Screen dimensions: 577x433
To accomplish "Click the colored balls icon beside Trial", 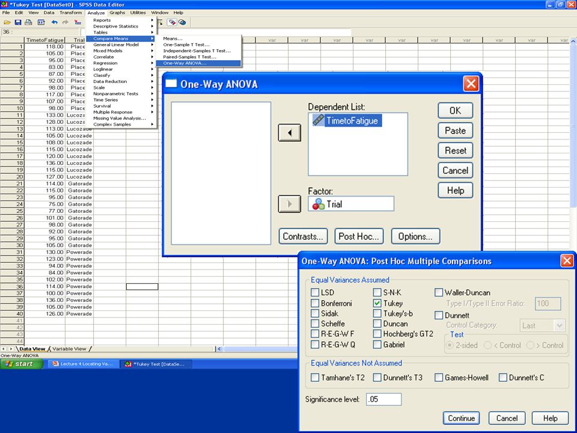I will [x=319, y=204].
